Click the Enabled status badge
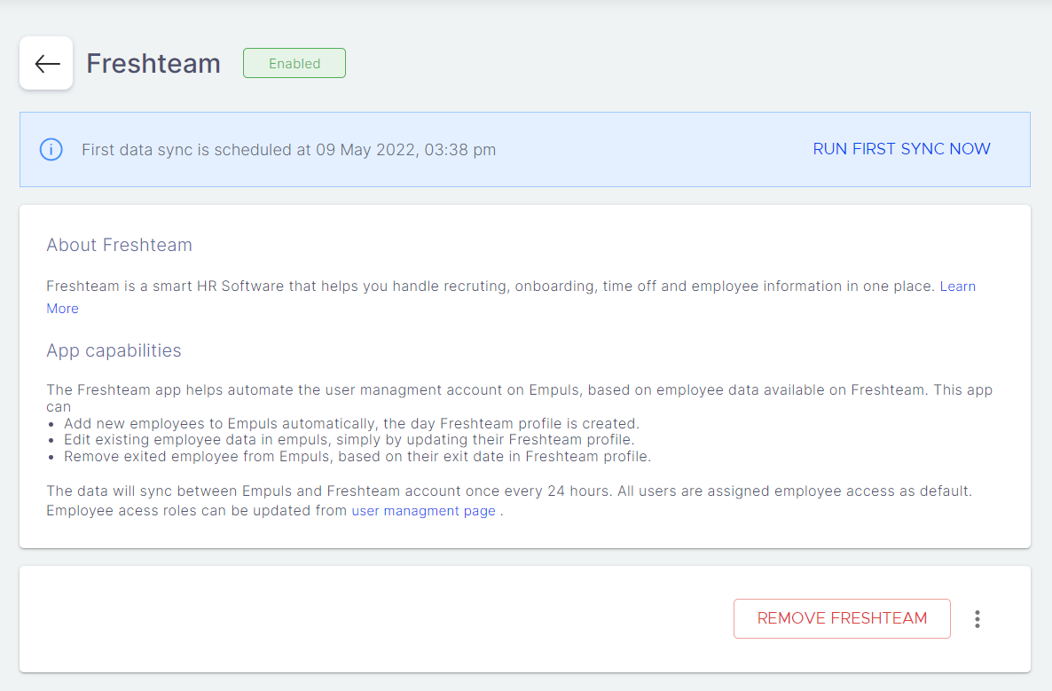Viewport: 1052px width, 691px height. [294, 63]
